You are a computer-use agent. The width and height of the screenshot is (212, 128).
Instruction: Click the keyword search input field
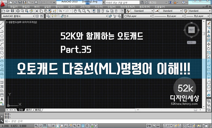(122, 3)
